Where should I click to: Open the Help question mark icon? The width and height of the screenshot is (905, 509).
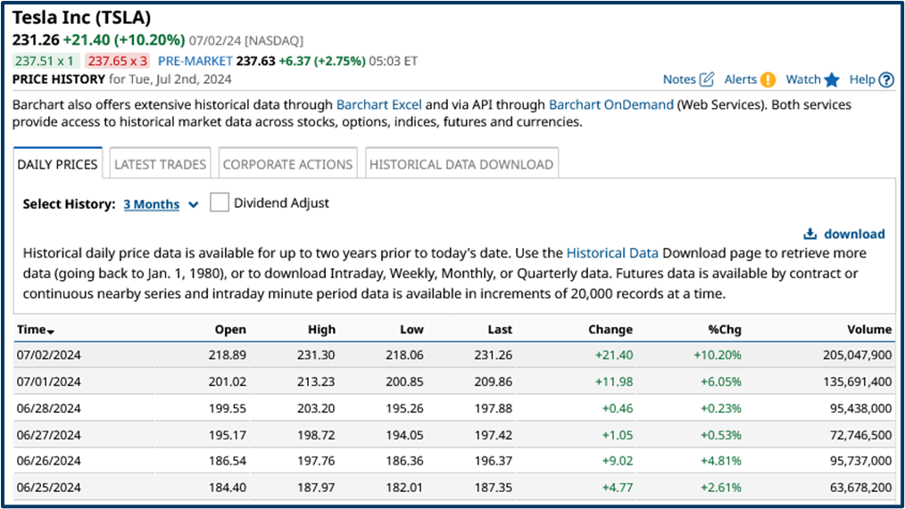click(x=886, y=79)
